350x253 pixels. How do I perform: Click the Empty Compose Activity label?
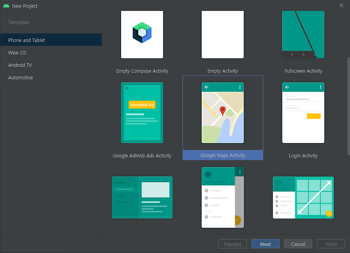click(142, 71)
